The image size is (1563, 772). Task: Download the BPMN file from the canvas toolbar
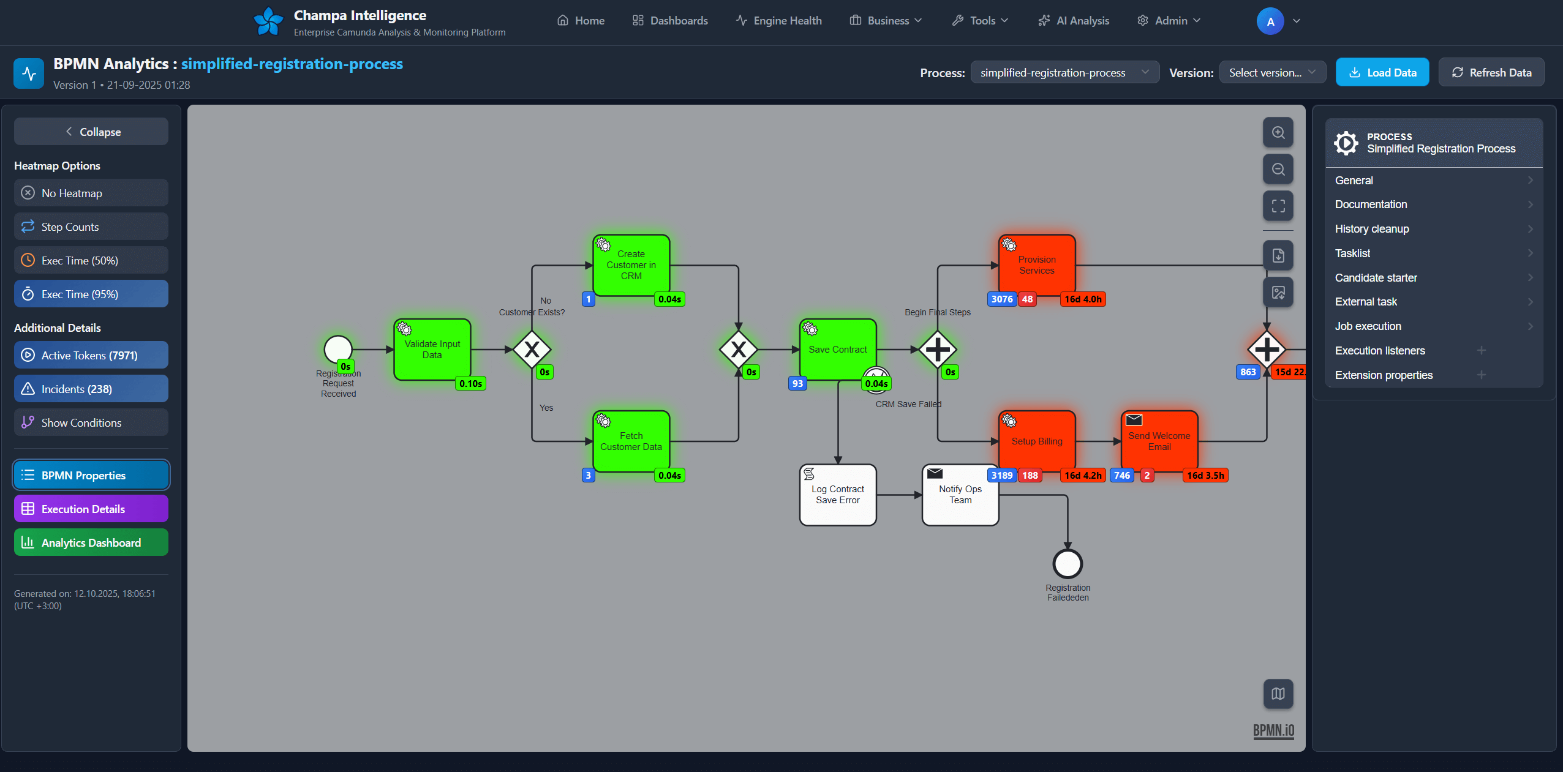point(1278,256)
